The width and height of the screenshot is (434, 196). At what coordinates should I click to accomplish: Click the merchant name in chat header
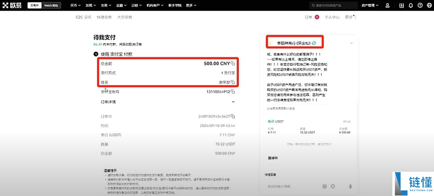click(294, 43)
